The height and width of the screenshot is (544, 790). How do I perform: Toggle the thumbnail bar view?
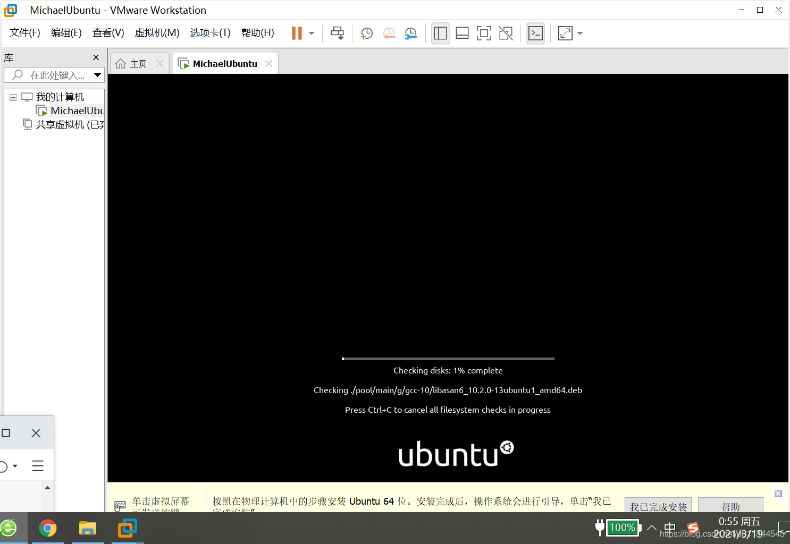point(462,33)
